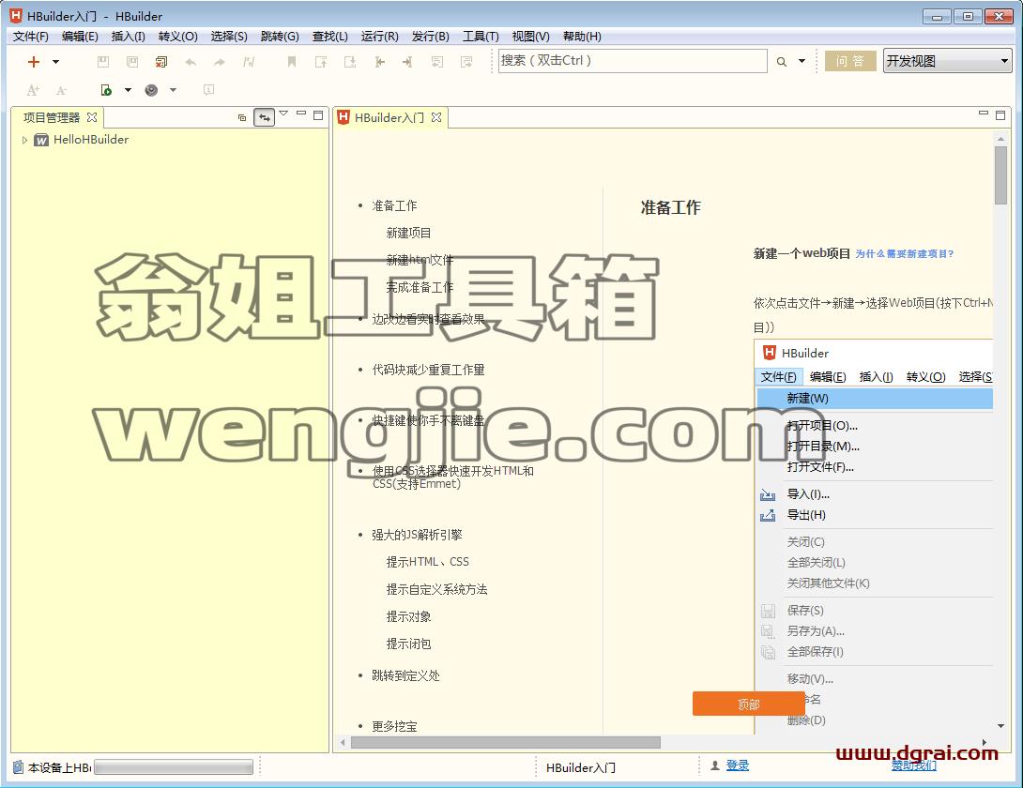1023x788 pixels.
Task: Select the HBuilder入门 editor tab
Action: (x=389, y=117)
